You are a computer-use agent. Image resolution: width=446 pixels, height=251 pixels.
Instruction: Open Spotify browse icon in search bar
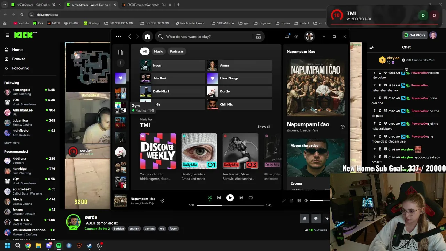[259, 37]
